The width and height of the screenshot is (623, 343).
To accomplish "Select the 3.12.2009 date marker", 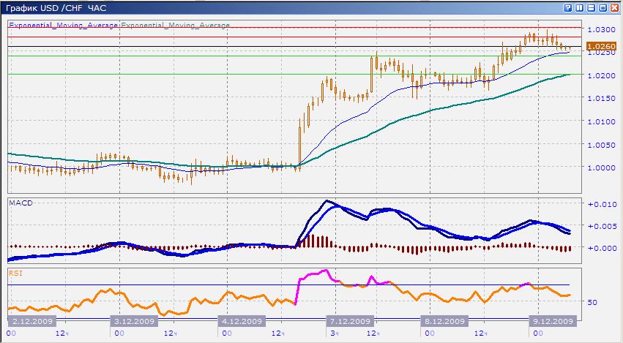I will tap(133, 321).
